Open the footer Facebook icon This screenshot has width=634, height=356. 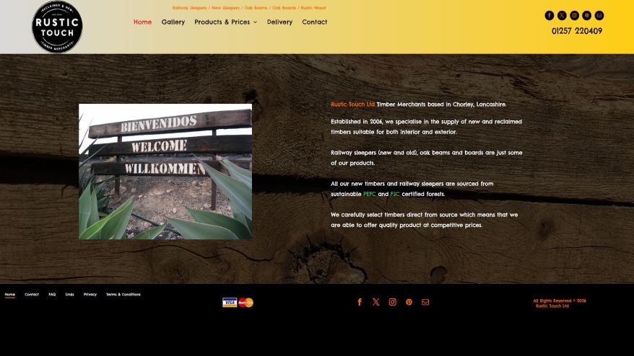click(360, 302)
